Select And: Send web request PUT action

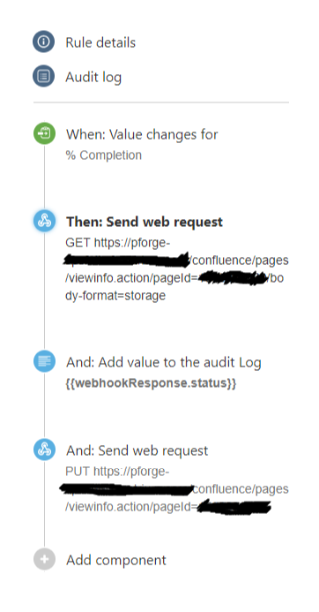coord(137,450)
